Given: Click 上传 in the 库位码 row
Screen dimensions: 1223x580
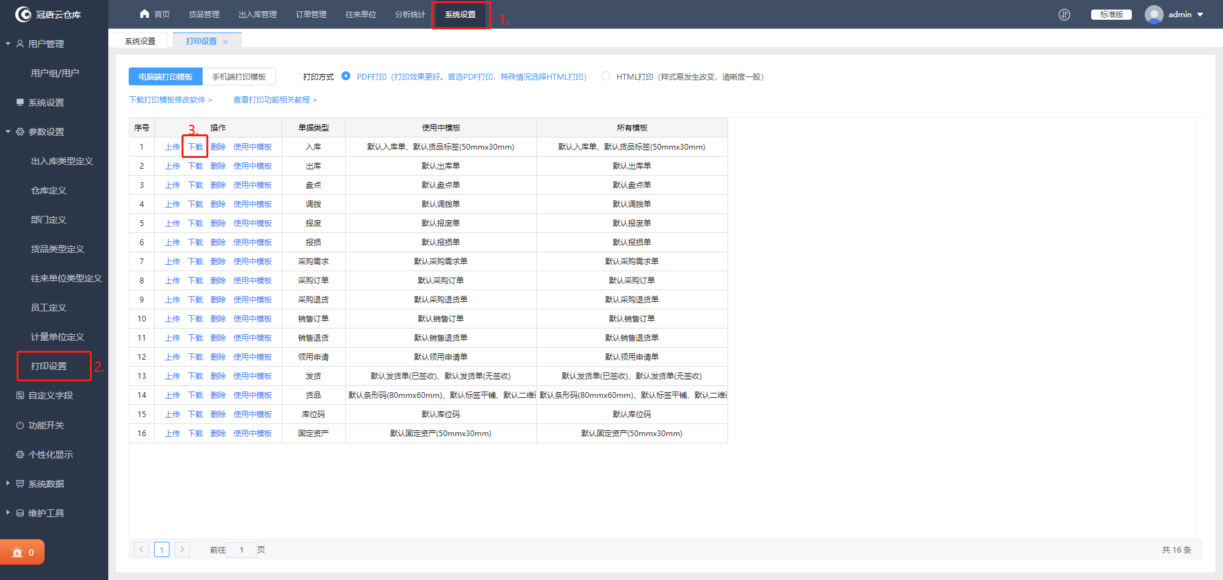Looking at the screenshot, I should pyautogui.click(x=172, y=414).
